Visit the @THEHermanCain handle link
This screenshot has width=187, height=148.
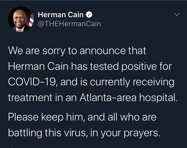pos(69,24)
